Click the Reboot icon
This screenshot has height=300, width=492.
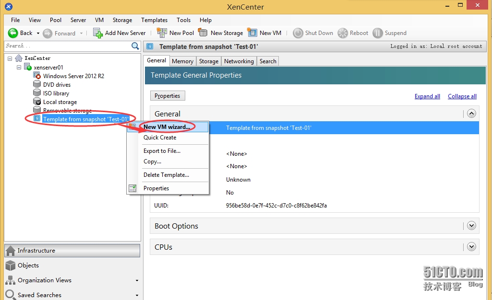click(x=343, y=33)
